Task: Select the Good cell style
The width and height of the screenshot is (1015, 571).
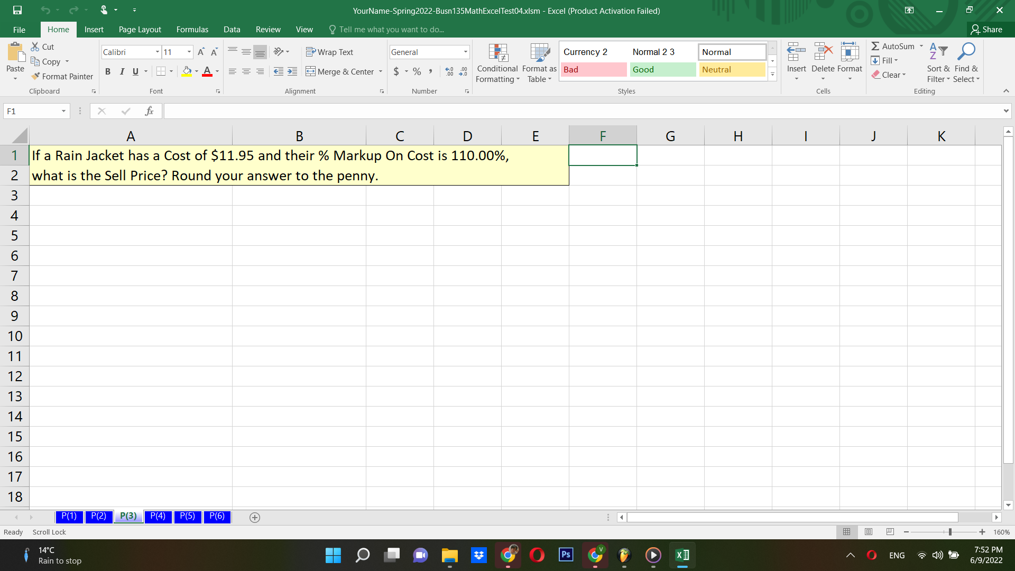Action: click(662, 69)
